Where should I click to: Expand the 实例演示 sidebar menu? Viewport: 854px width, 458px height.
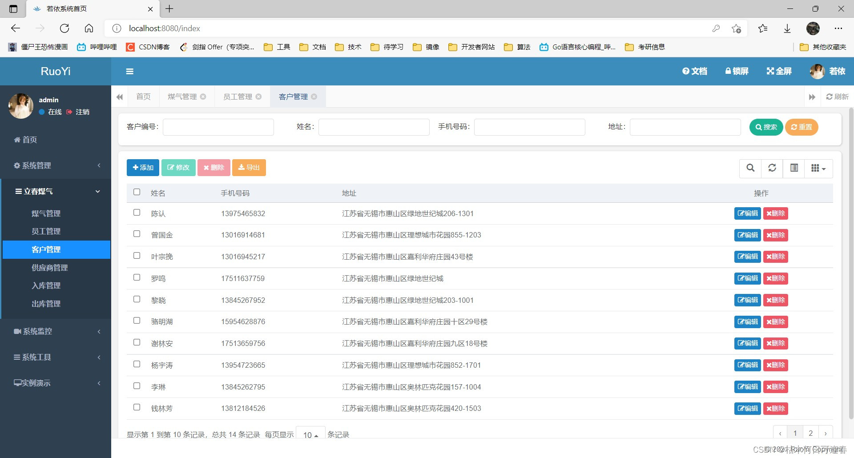pos(56,383)
